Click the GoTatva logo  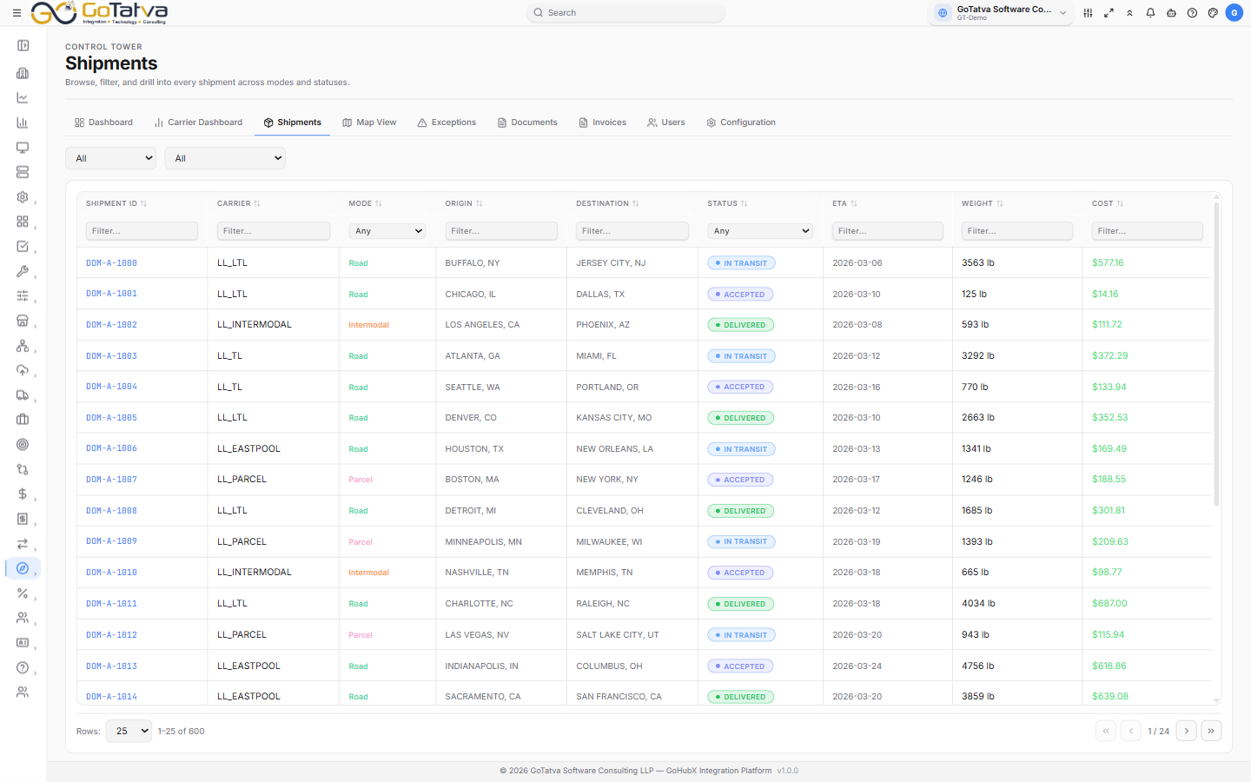tap(100, 13)
